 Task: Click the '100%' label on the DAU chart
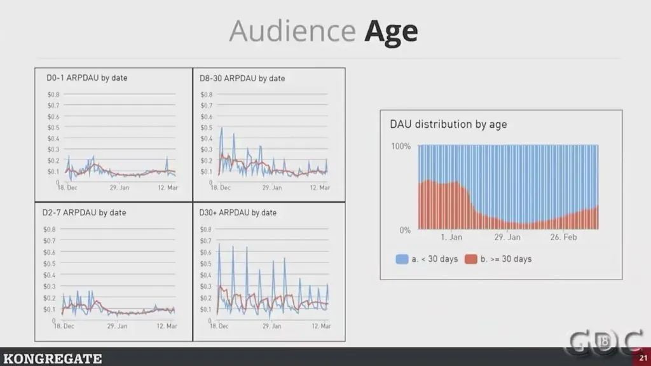pos(400,146)
